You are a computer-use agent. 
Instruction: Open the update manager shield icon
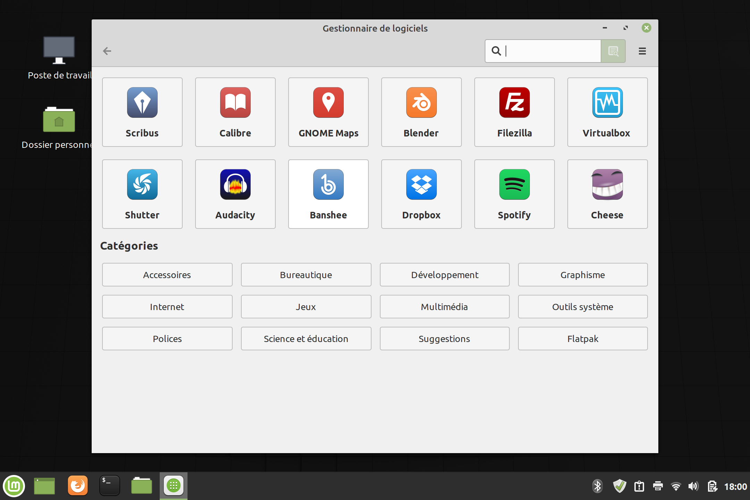coord(619,486)
